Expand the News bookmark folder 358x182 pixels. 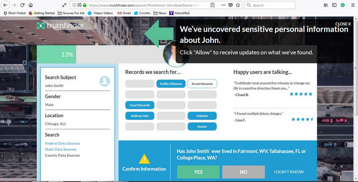point(159,13)
